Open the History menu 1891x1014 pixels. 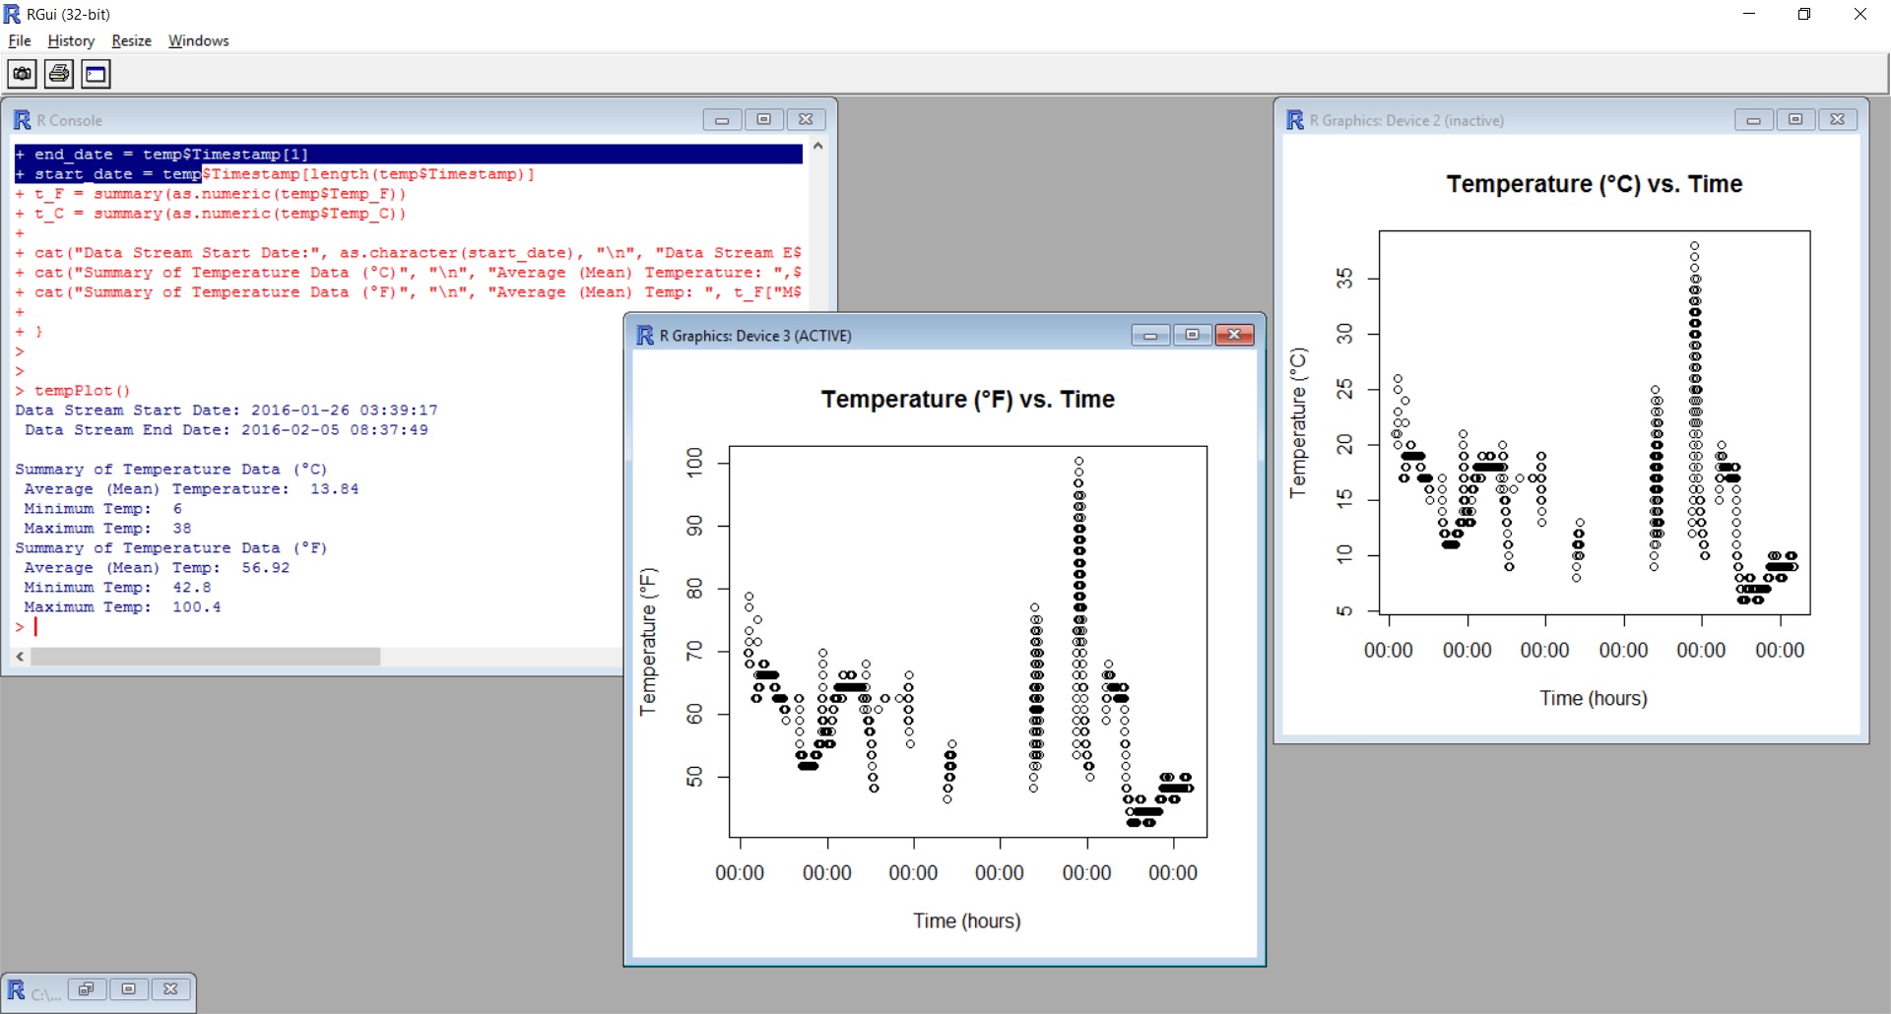[71, 40]
